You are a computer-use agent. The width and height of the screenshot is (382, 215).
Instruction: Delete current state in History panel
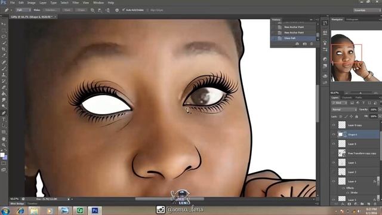click(312, 44)
